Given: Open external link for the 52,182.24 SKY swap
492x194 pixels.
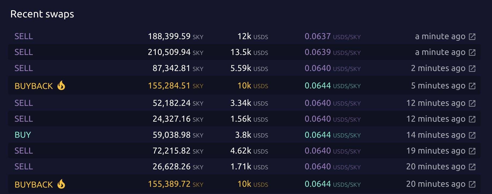Looking at the screenshot, I should tap(472, 103).
